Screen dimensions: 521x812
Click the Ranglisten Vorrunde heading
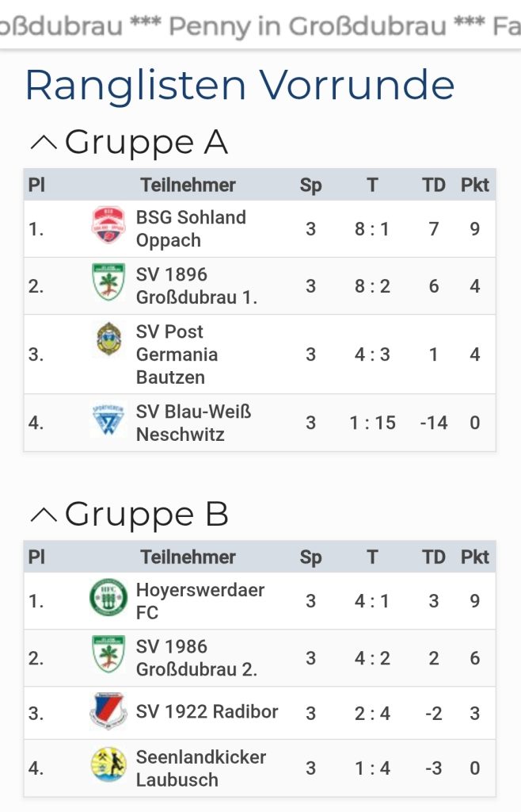[x=240, y=86]
